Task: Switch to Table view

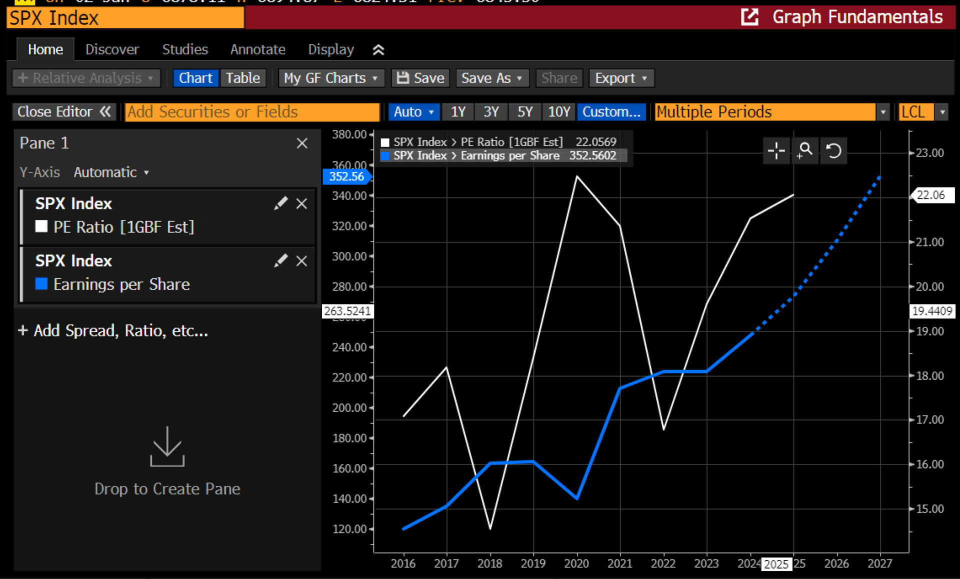Action: click(x=242, y=78)
